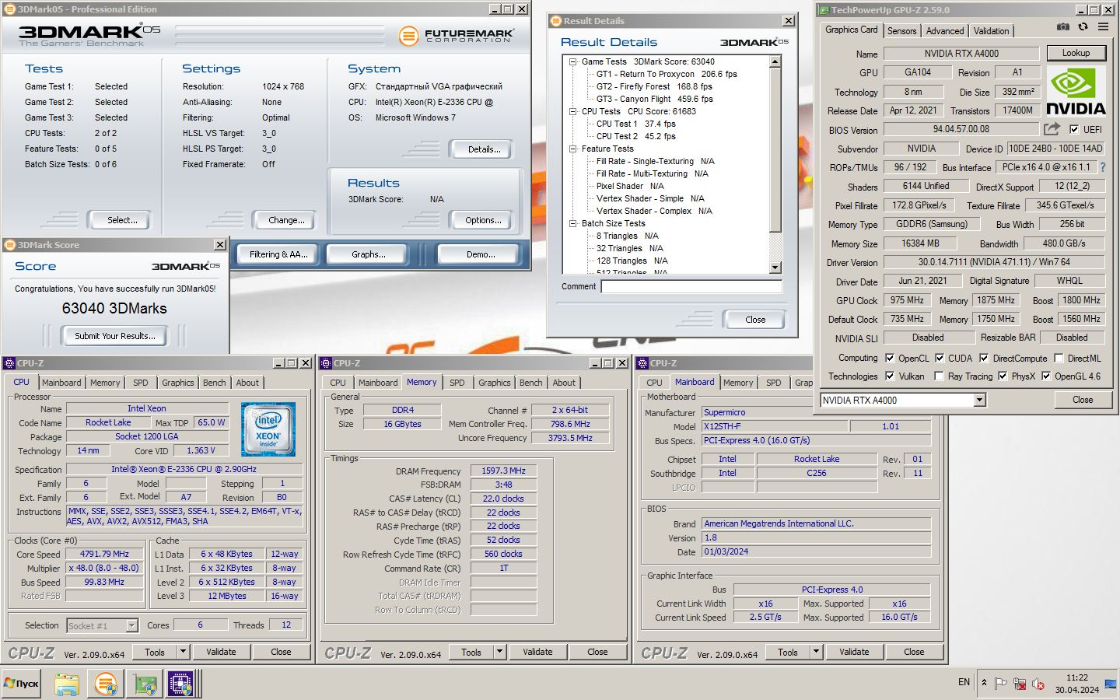The width and height of the screenshot is (1120, 700).
Task: Click the EN language indicator
Action: pos(964,682)
